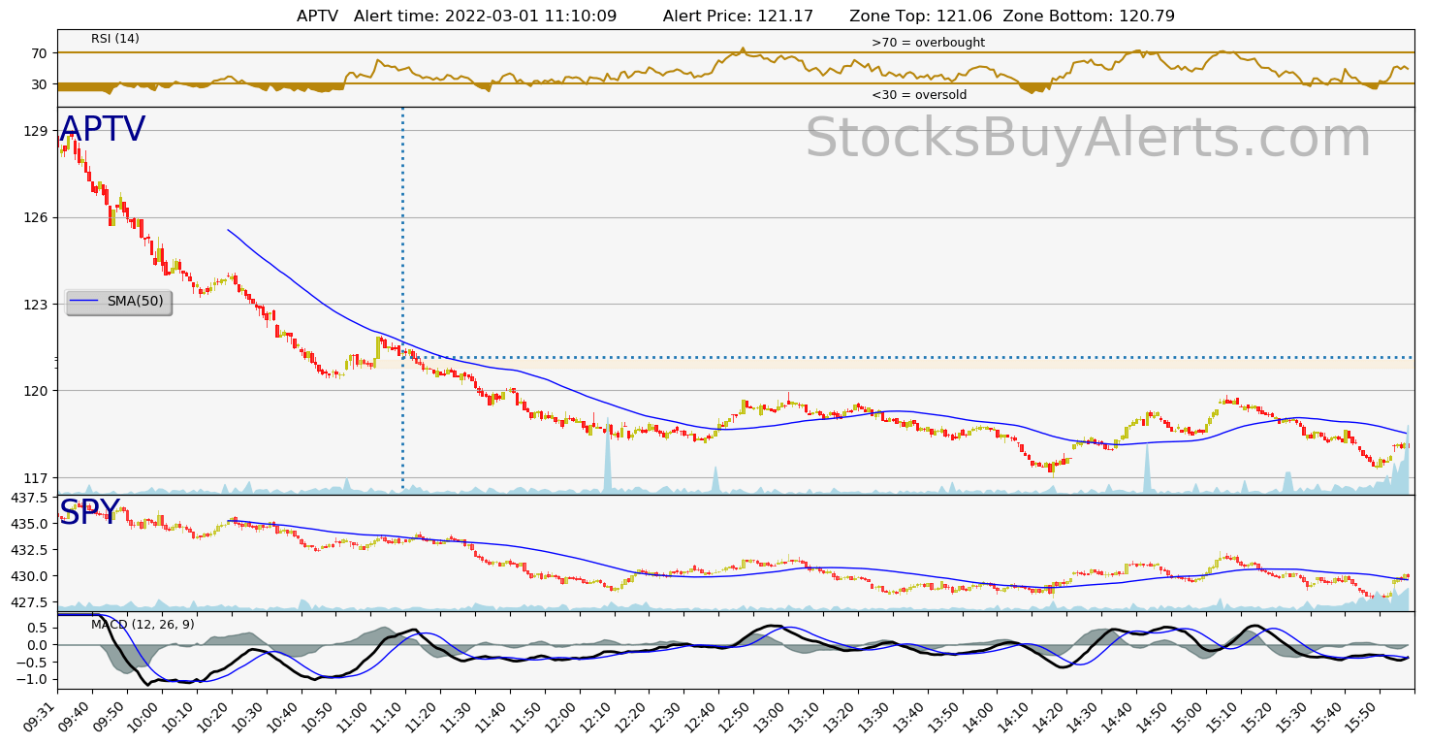
Task: Click the 437.5 SPY axis label
Action: (x=31, y=498)
